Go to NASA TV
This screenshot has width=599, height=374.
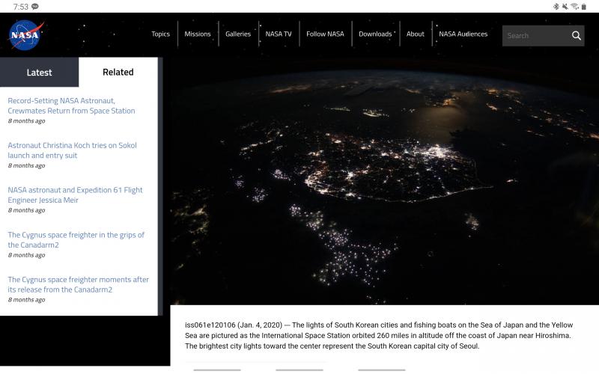click(x=279, y=34)
